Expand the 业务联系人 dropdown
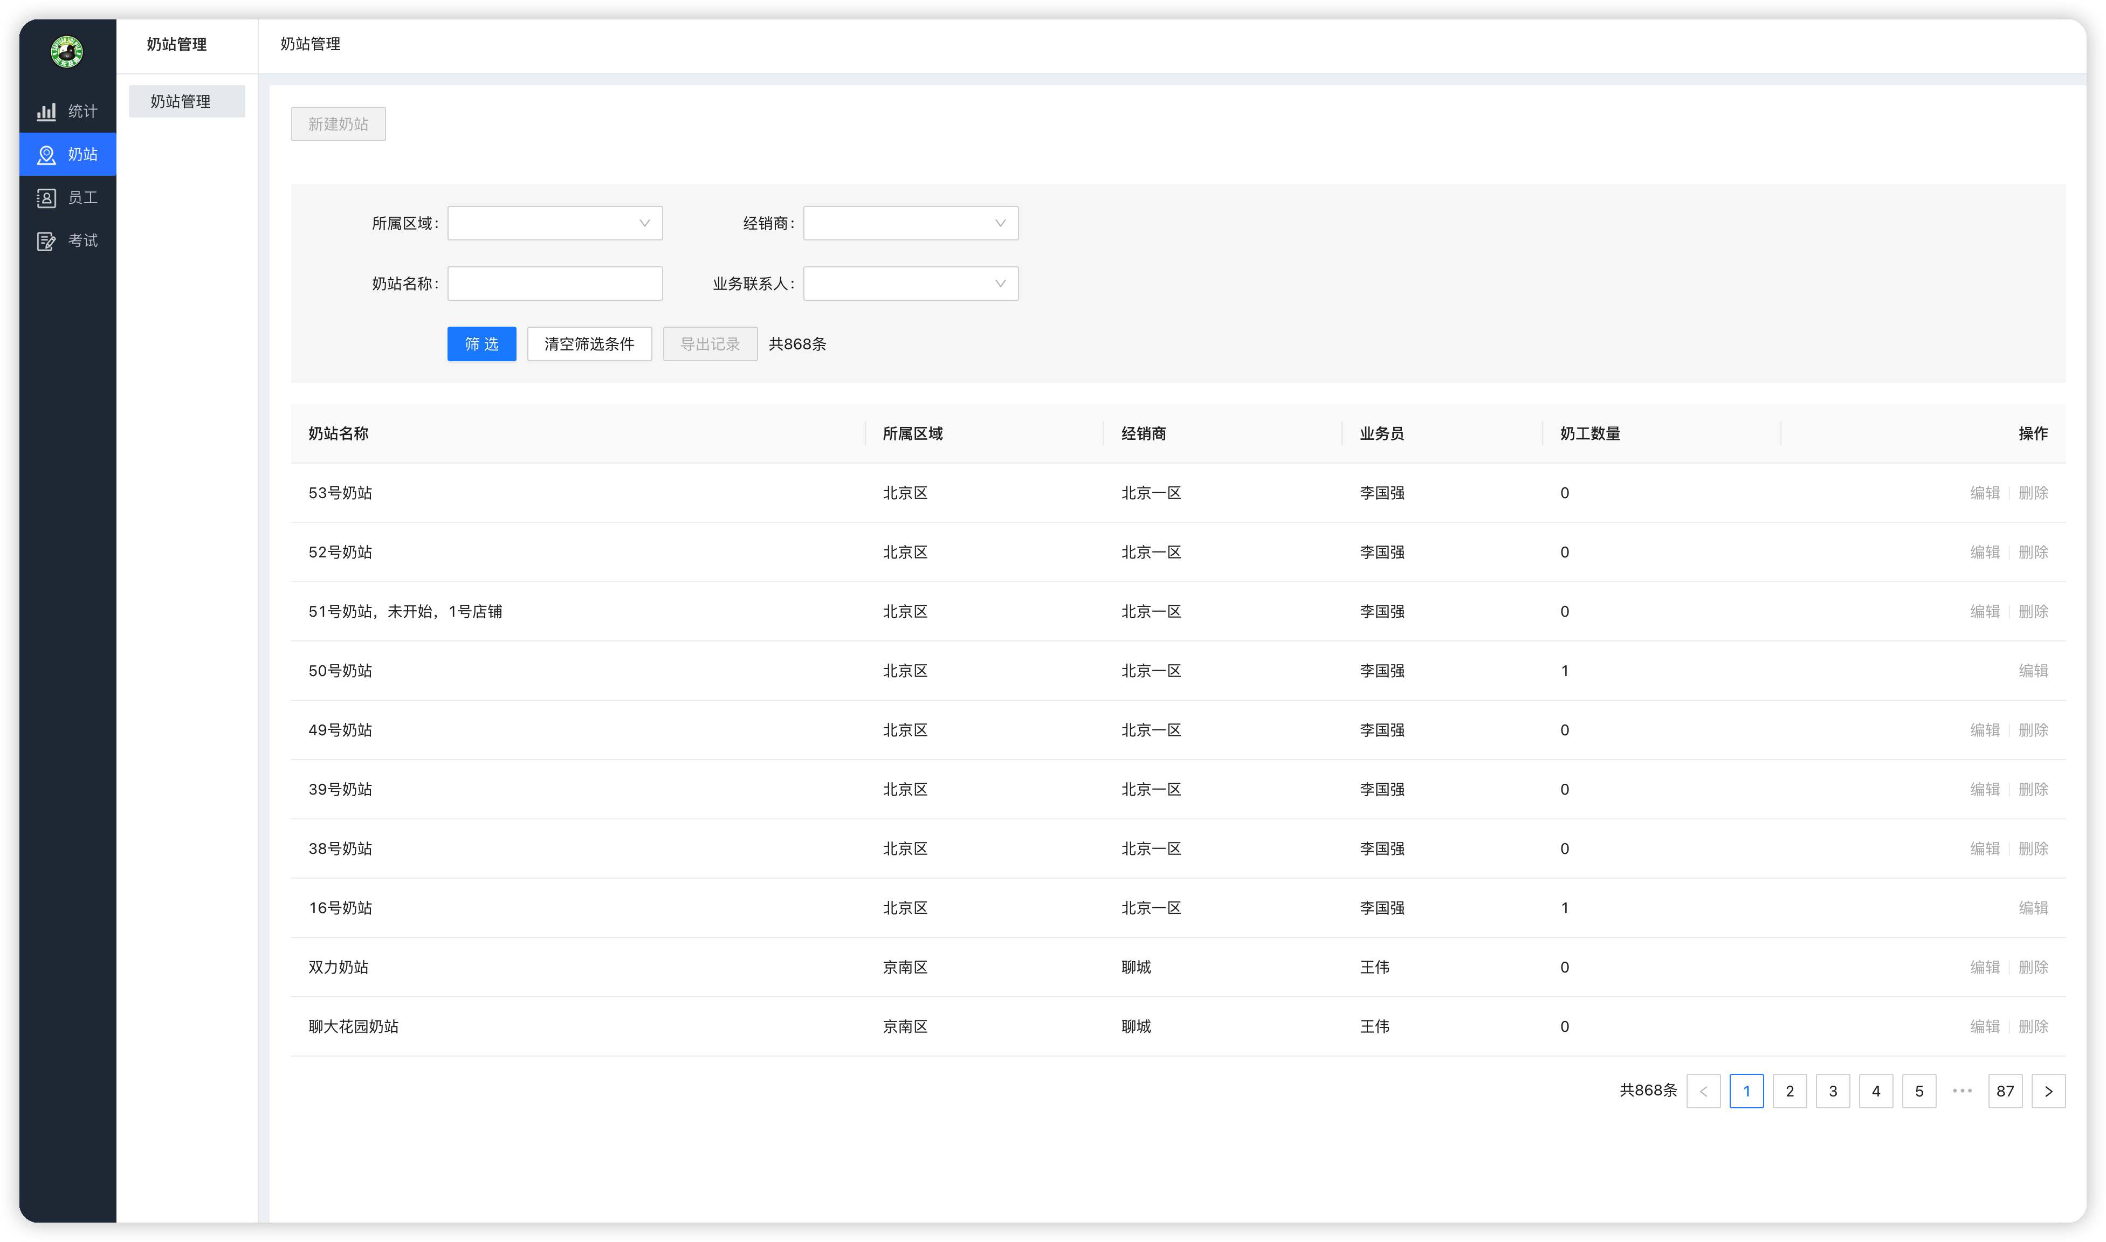 pos(911,284)
